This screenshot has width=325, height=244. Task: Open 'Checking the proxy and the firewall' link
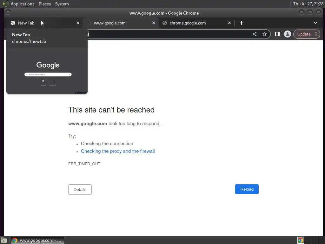click(x=118, y=151)
